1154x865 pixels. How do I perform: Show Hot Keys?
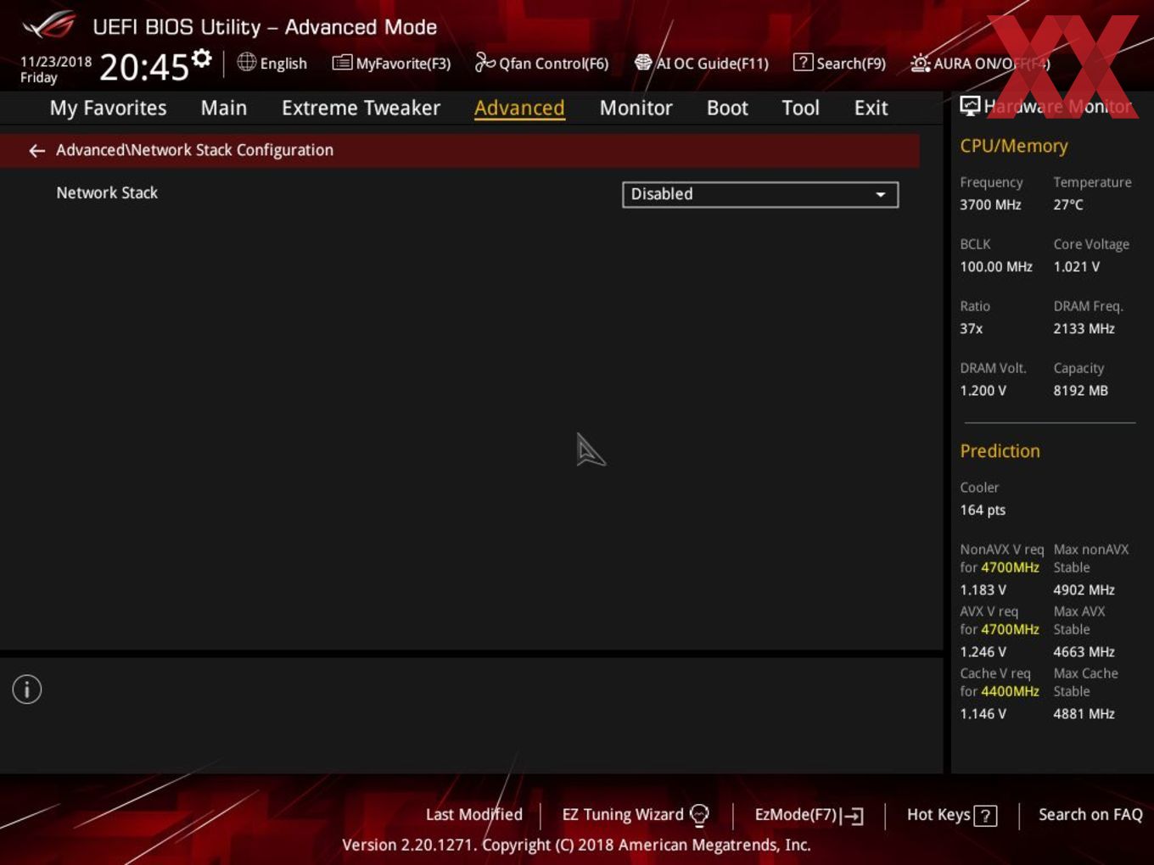[938, 815]
